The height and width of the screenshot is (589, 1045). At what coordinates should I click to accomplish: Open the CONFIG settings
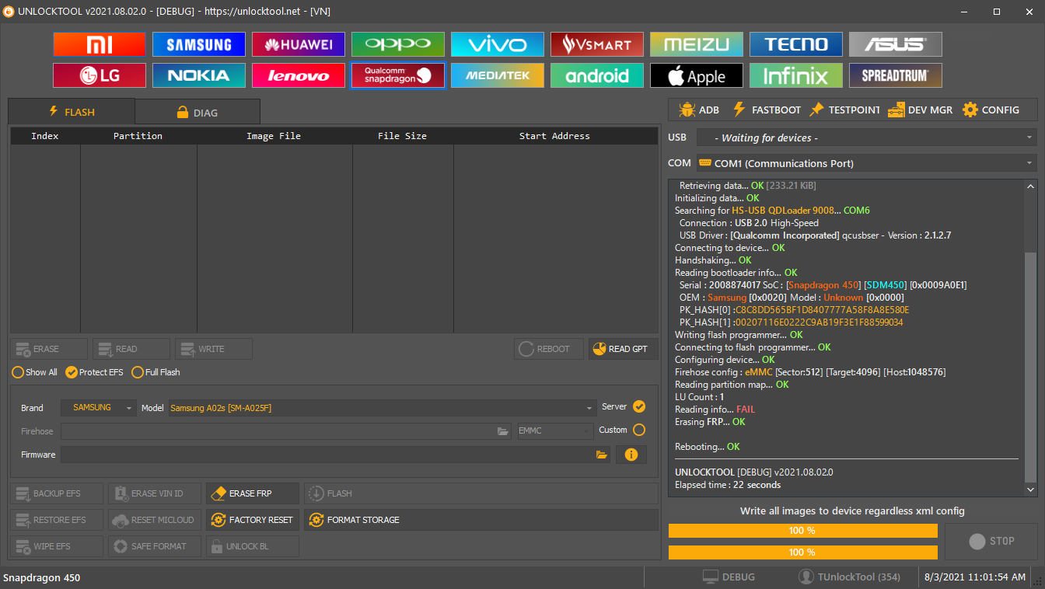[x=991, y=110]
